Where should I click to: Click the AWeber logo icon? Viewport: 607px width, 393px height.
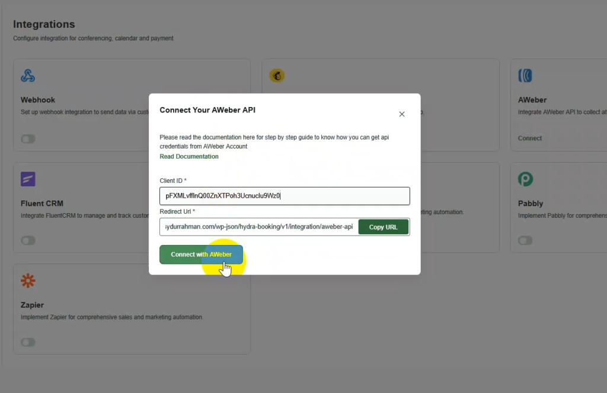coord(525,76)
